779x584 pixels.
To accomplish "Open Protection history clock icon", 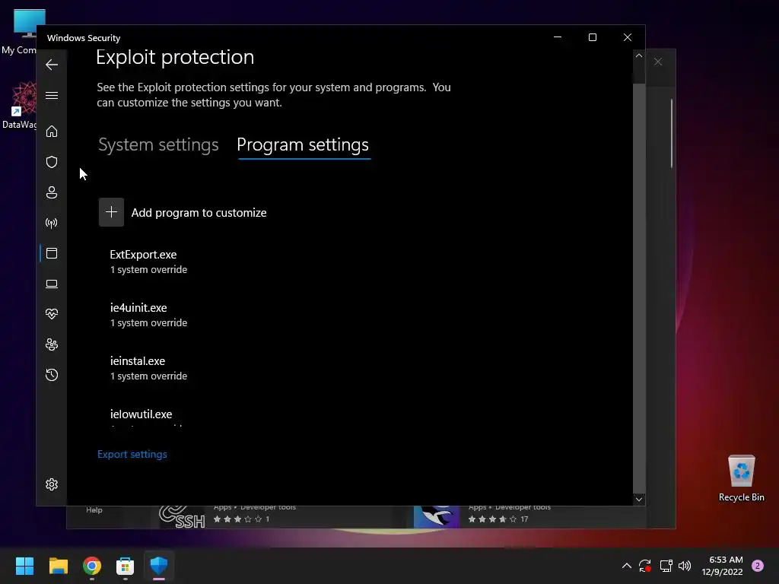I will [52, 375].
